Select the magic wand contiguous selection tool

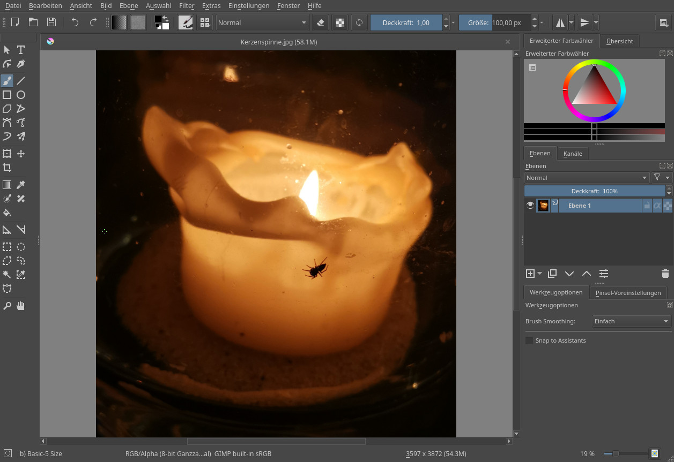point(7,275)
